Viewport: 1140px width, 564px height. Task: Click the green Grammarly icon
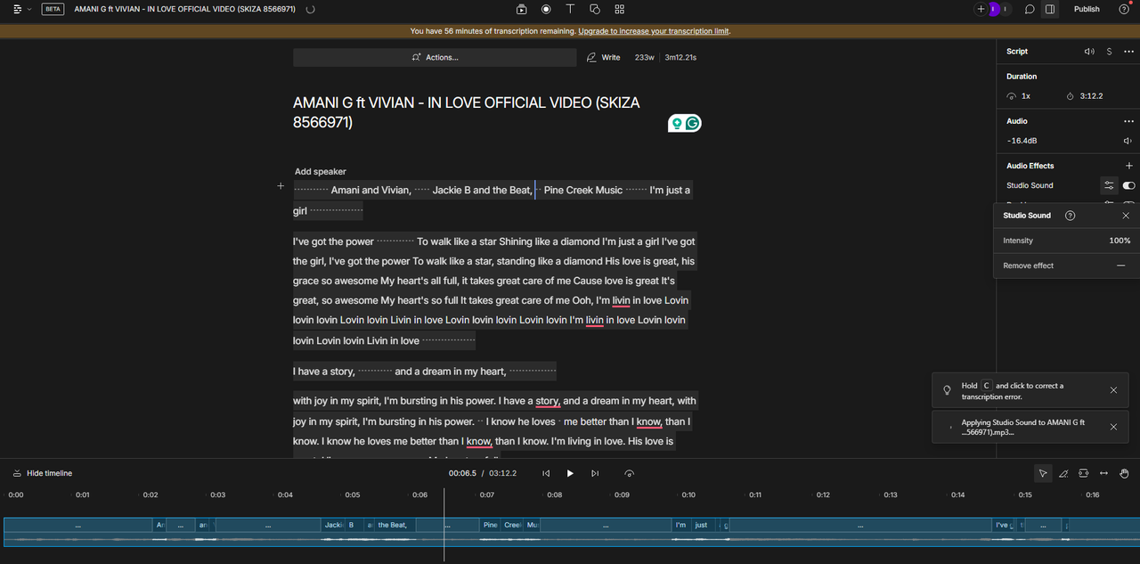coord(693,124)
